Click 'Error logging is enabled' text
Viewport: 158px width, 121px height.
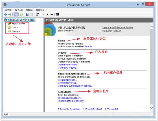pyautogui.click(x=70, y=56)
